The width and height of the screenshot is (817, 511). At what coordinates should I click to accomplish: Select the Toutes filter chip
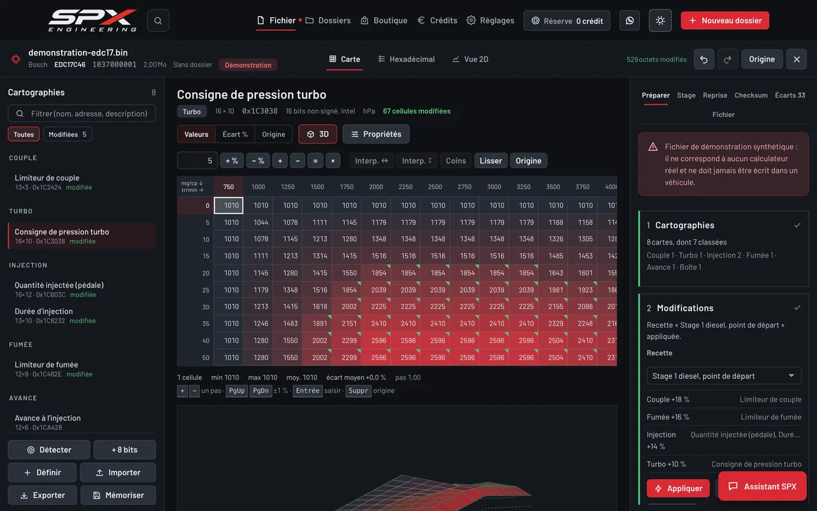click(24, 134)
